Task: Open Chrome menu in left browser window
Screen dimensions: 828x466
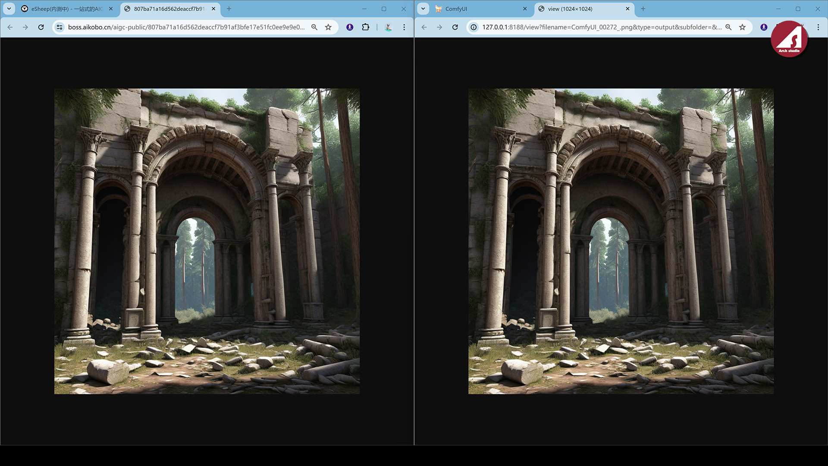Action: [404, 27]
